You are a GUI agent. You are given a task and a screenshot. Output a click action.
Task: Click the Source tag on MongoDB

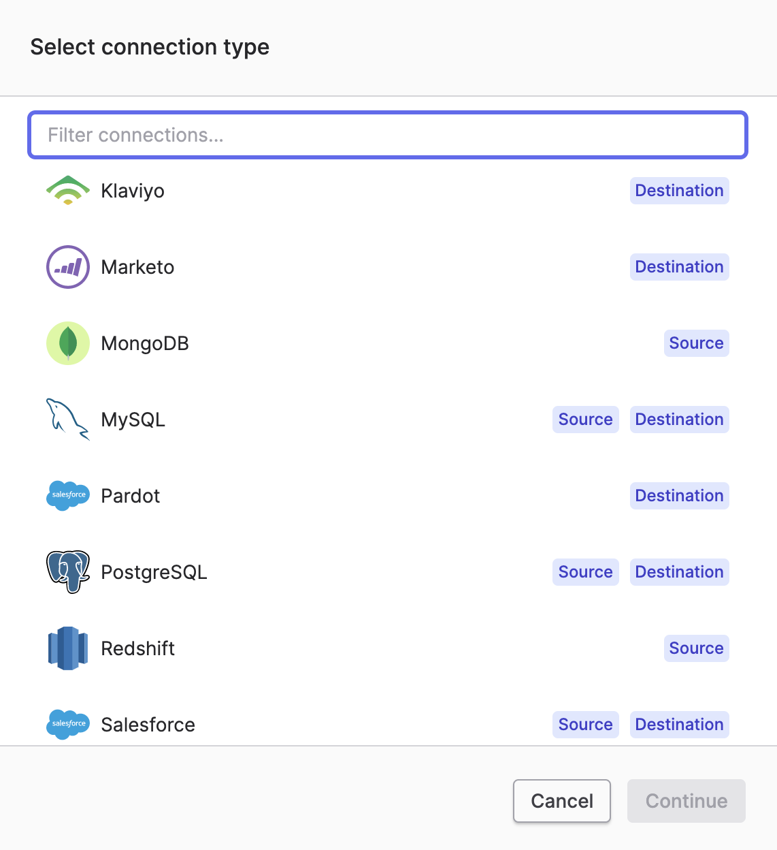[696, 343]
